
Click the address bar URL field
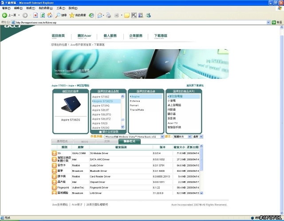click(139, 23)
